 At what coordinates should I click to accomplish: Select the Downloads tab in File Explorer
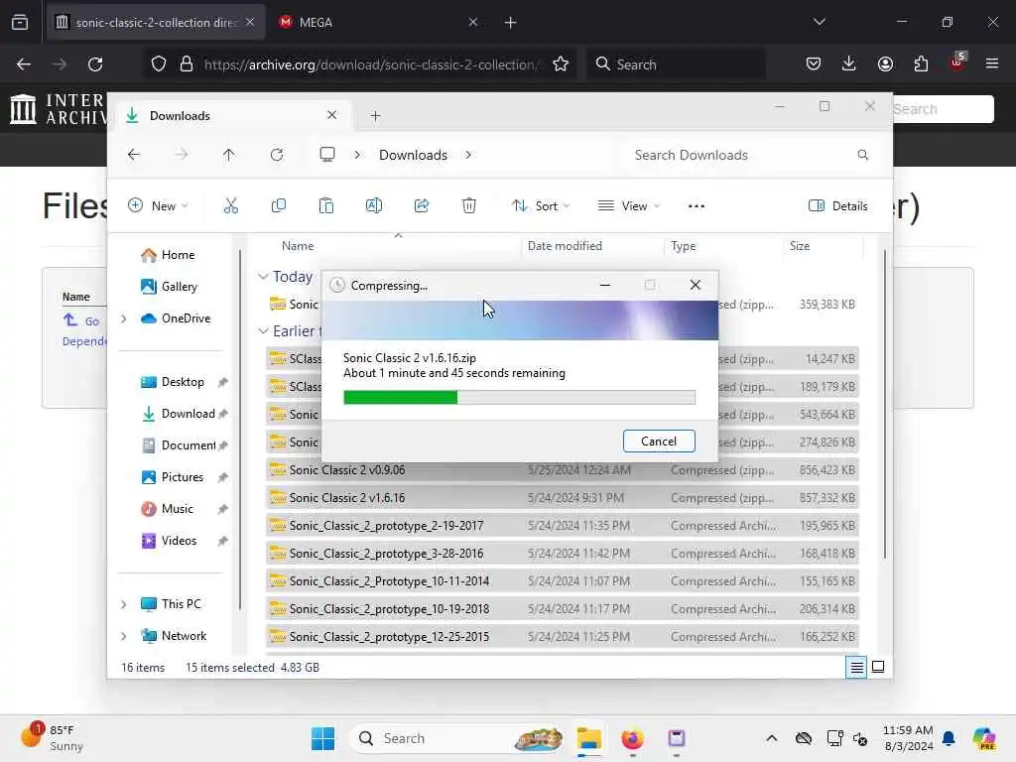[231, 116]
